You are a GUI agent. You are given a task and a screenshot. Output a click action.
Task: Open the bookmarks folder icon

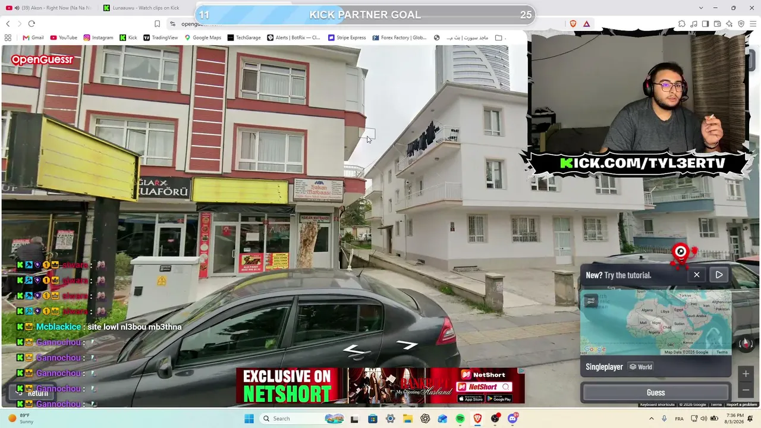coord(498,37)
